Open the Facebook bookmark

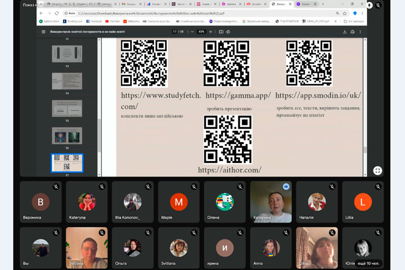[94, 22]
